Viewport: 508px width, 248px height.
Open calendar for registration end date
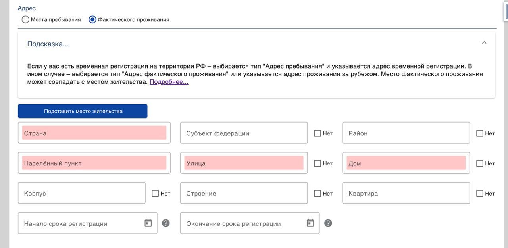[310, 223]
